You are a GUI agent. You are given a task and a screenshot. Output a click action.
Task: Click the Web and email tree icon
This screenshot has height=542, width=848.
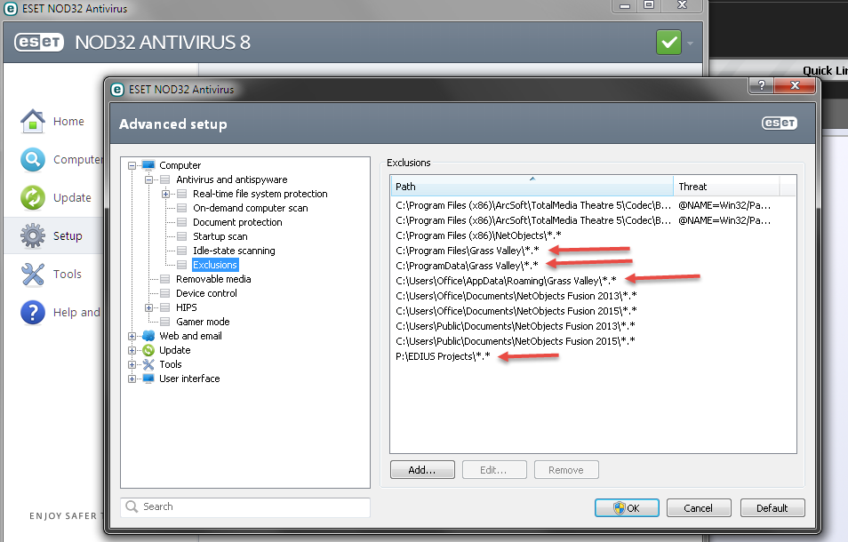(x=148, y=336)
